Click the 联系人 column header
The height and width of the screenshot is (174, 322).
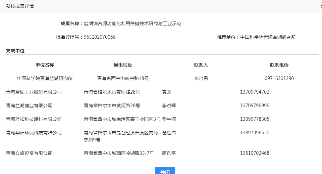click(201, 65)
